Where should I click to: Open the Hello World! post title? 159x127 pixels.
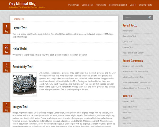pos(20,49)
